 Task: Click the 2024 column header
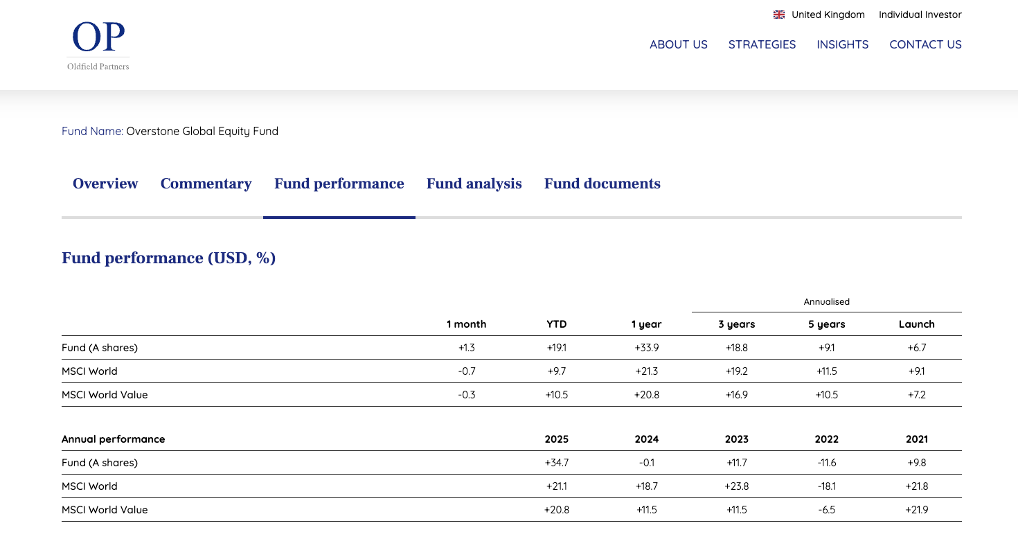click(x=647, y=439)
